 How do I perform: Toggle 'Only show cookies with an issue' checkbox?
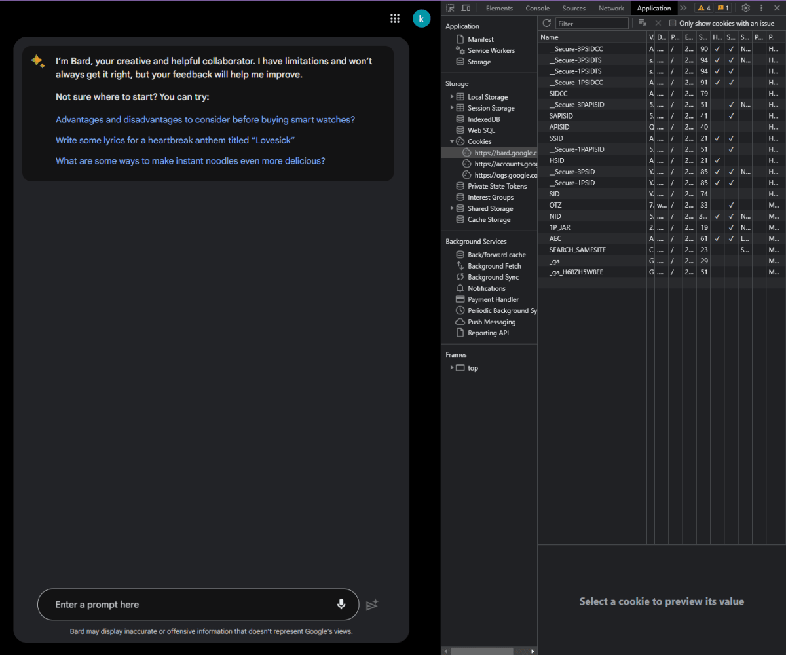tap(673, 23)
